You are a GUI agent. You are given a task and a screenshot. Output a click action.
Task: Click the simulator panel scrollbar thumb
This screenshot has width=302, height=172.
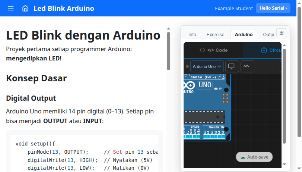click(284, 96)
